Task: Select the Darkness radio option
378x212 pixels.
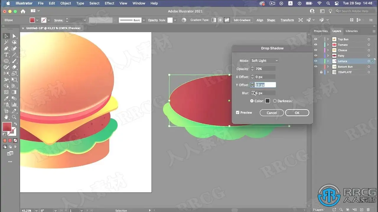Action: coord(275,101)
